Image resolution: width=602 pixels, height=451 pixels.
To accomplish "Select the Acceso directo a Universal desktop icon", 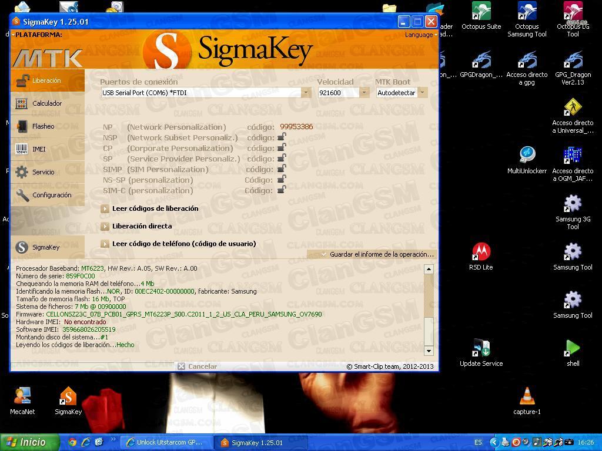I will pyautogui.click(x=573, y=116).
